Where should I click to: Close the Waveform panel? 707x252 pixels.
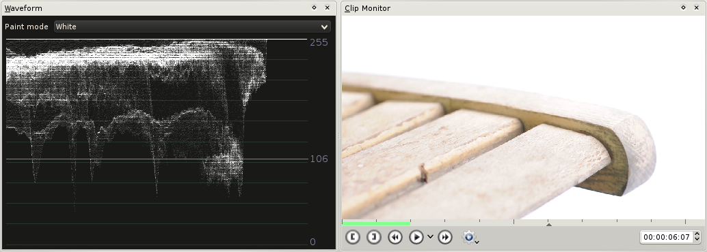pos(328,7)
